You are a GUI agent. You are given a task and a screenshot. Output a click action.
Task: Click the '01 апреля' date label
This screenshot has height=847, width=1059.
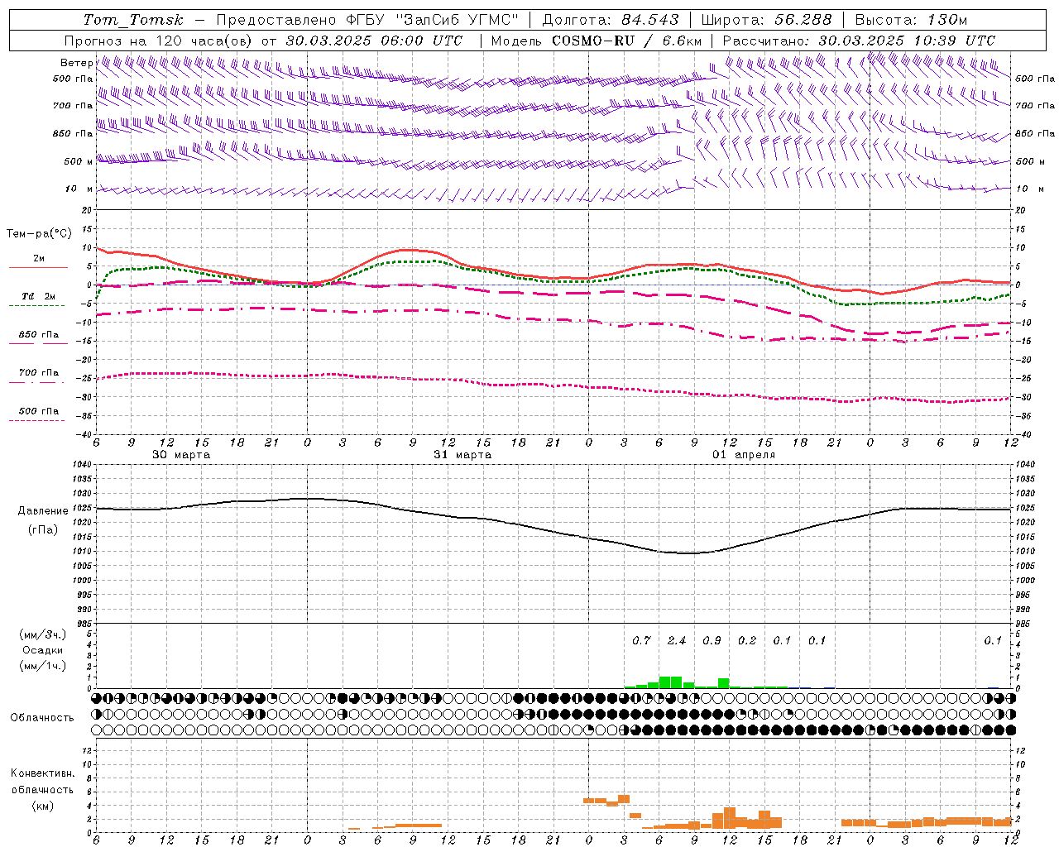pyautogui.click(x=744, y=455)
